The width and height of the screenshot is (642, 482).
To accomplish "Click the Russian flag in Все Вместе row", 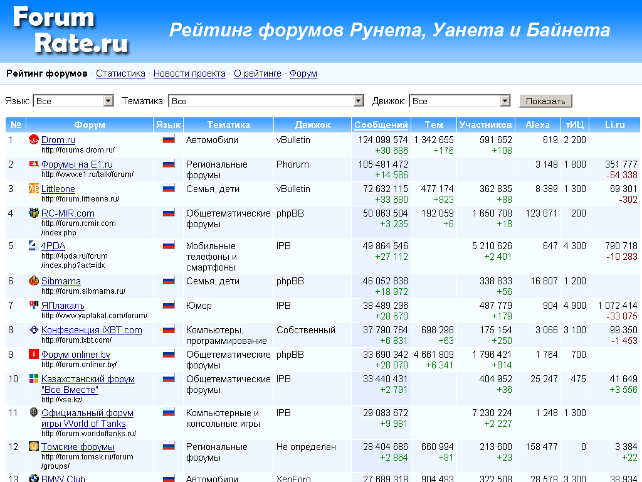I will 169,378.
